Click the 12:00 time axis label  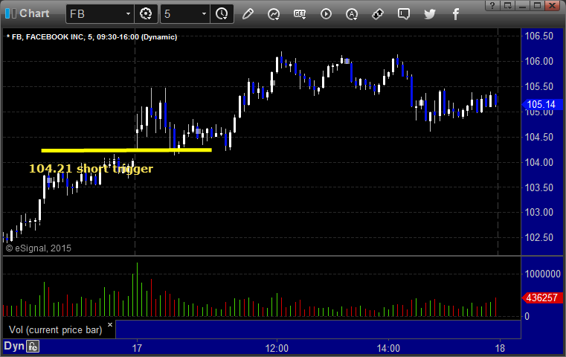tap(277, 348)
